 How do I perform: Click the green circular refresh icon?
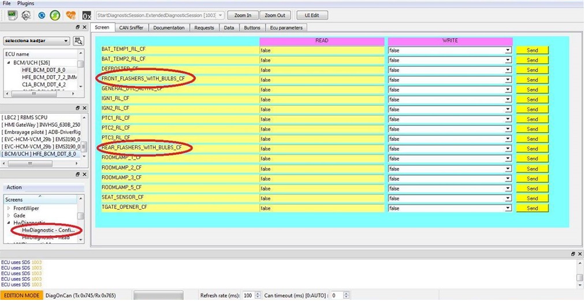(x=55, y=15)
